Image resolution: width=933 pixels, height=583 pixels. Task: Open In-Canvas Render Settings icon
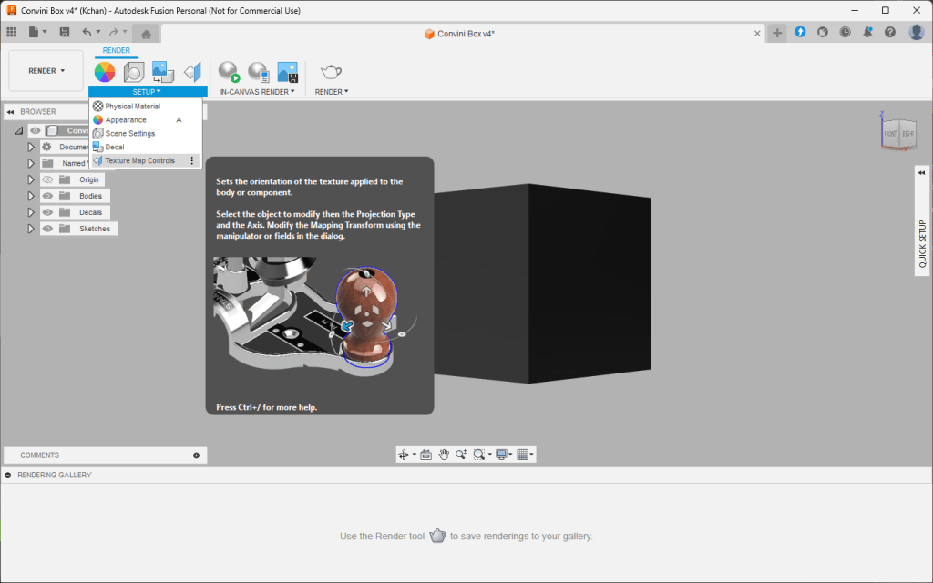click(x=259, y=72)
